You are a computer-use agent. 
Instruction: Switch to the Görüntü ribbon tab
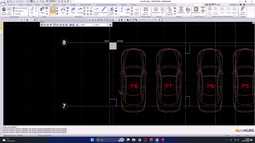tap(73, 5)
